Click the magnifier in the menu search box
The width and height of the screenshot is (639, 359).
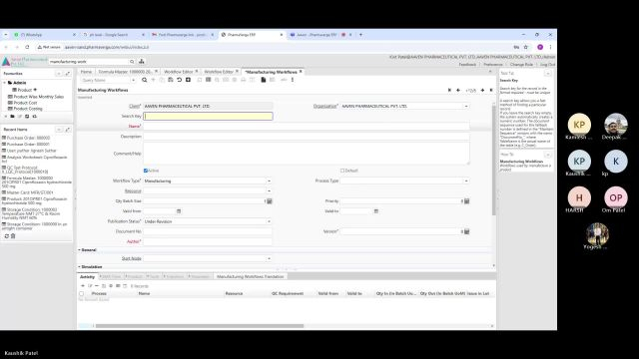[132, 62]
